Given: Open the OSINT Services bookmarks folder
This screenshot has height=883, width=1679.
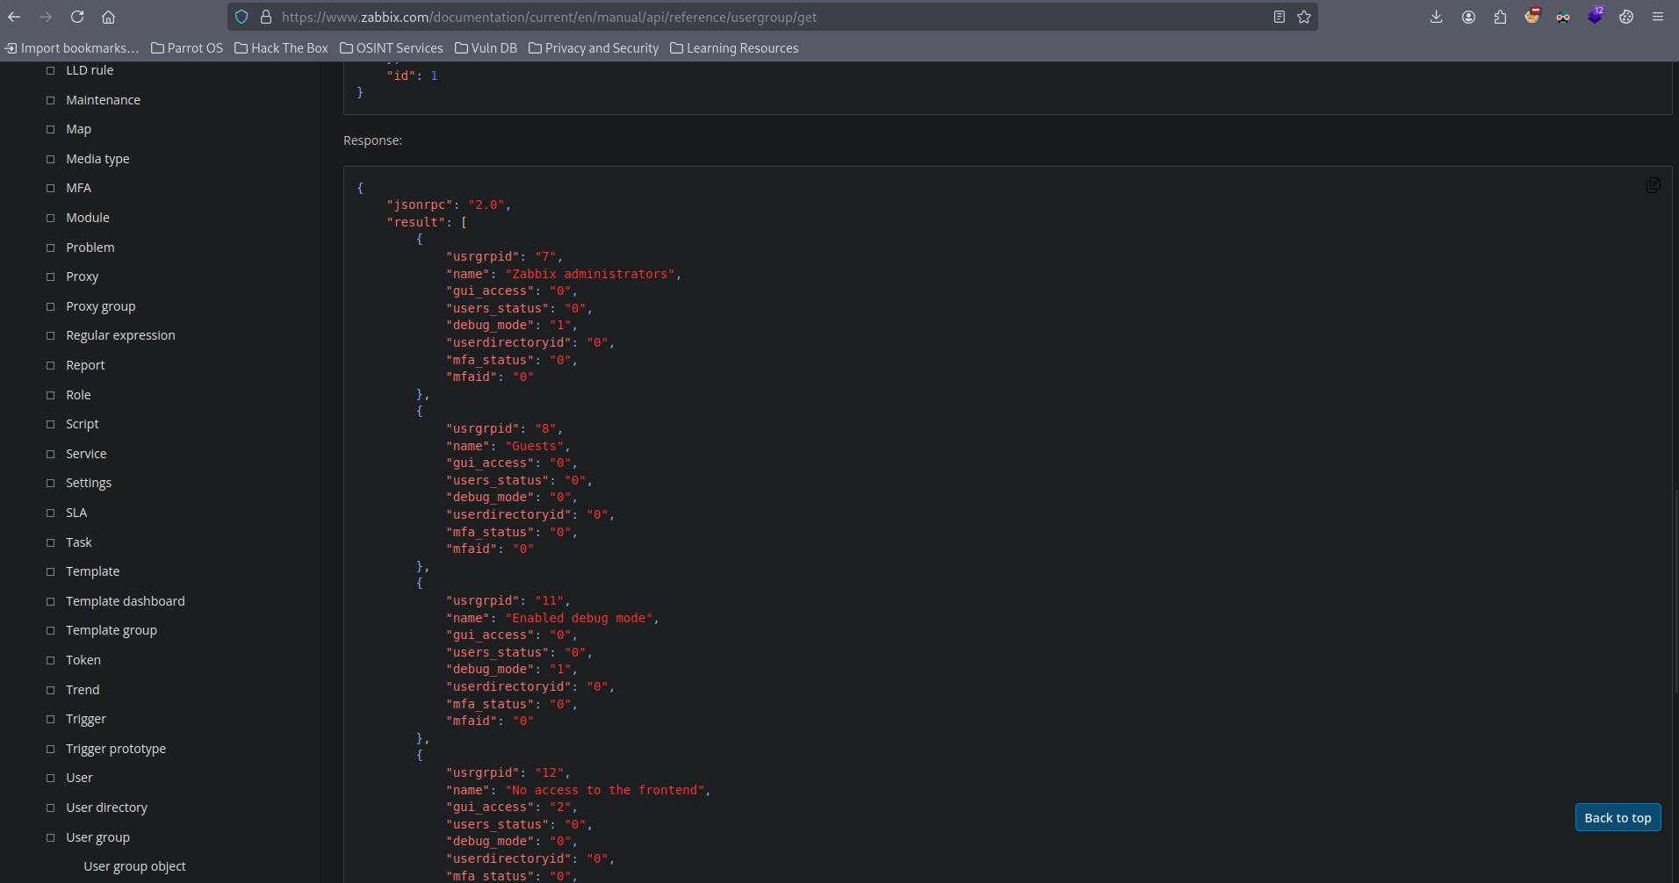Looking at the screenshot, I should click(391, 48).
